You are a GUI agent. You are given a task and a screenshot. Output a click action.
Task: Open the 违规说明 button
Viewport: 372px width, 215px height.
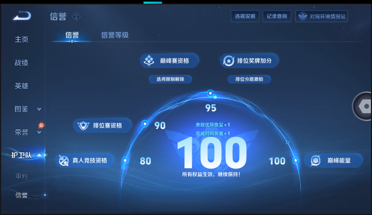(245, 16)
